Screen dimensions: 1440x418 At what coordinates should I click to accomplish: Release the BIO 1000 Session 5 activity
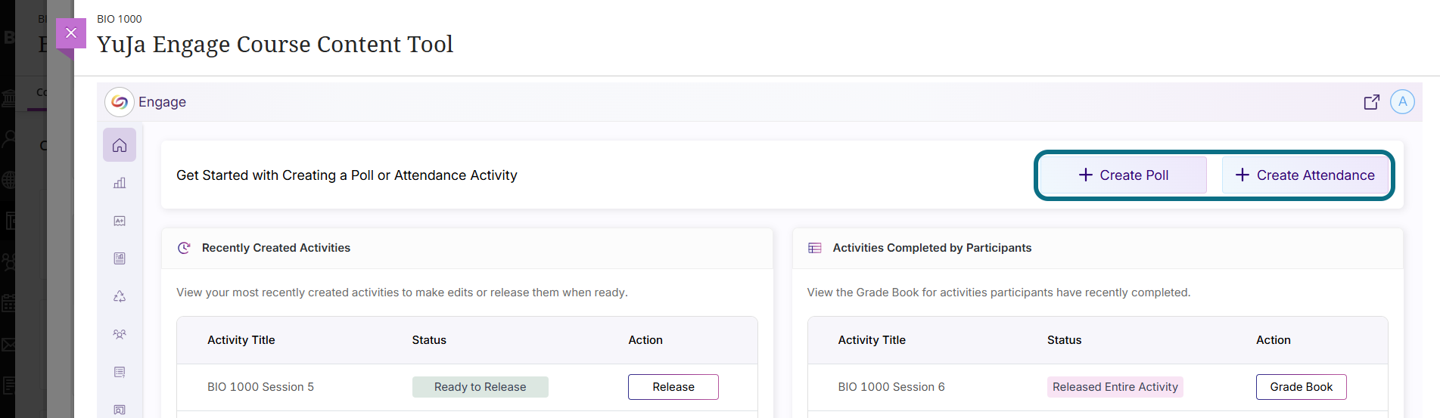point(673,387)
